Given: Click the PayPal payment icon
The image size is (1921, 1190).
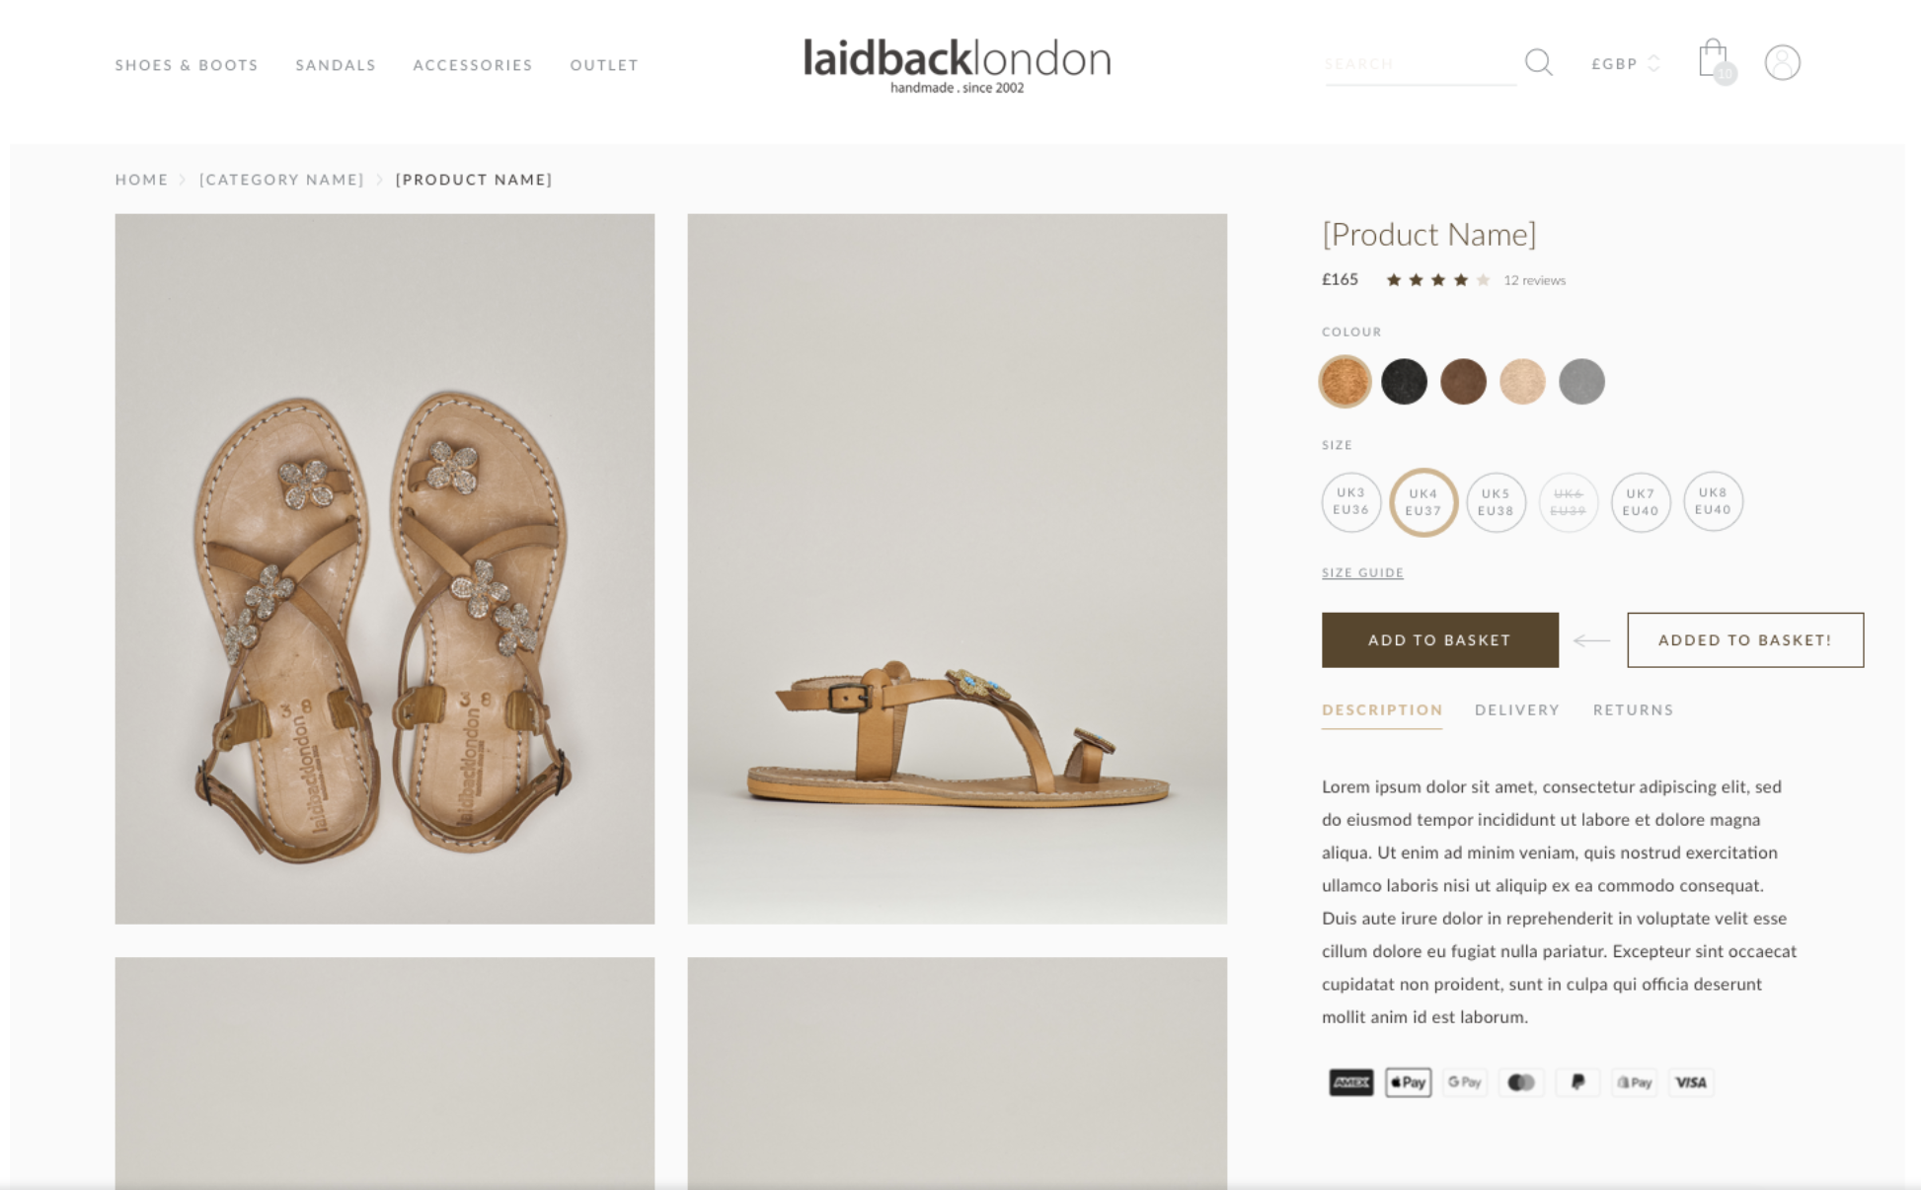Looking at the screenshot, I should [1577, 1082].
